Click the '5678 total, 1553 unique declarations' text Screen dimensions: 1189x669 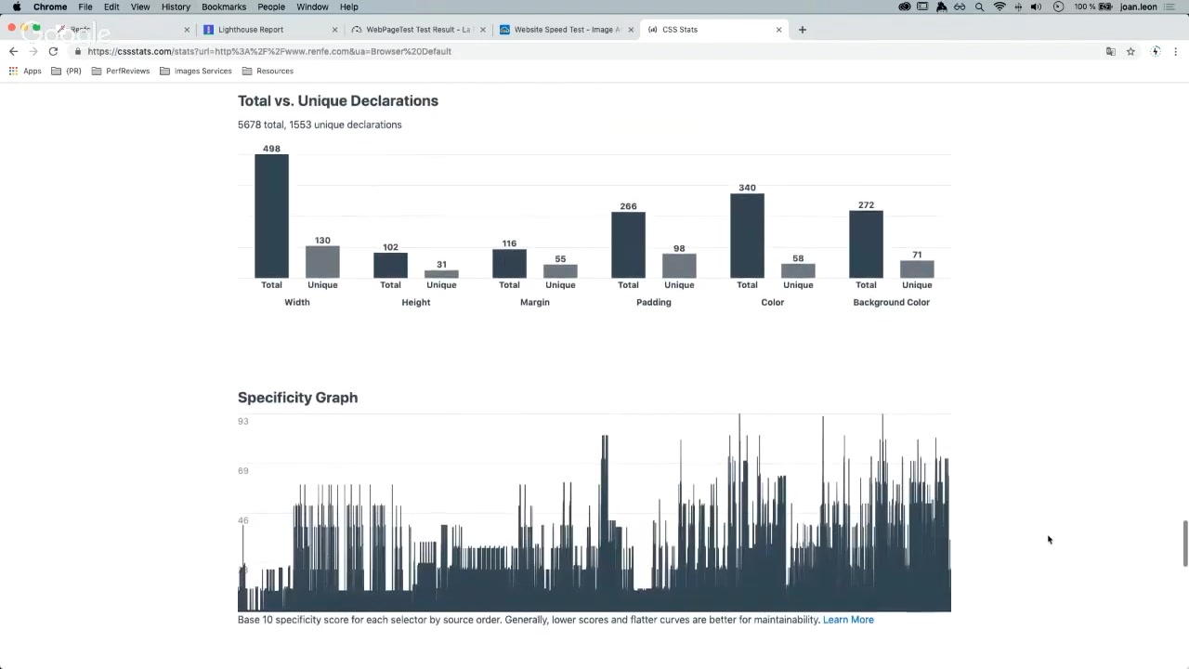pos(320,125)
